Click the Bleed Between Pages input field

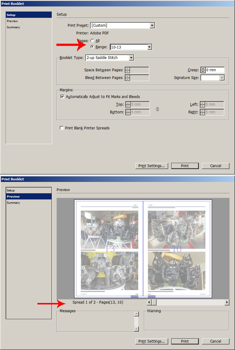click(x=139, y=78)
